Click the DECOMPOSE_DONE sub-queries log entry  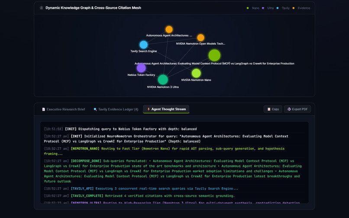(174, 171)
